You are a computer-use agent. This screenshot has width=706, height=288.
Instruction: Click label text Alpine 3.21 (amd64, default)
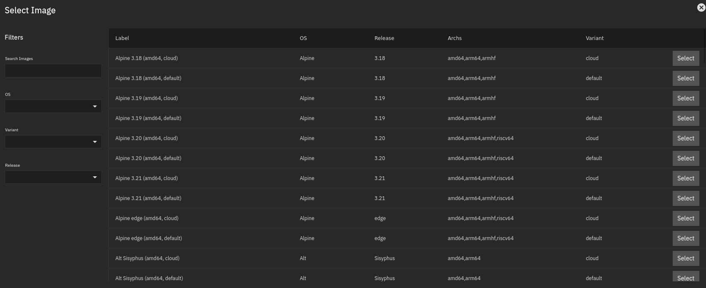point(148,198)
